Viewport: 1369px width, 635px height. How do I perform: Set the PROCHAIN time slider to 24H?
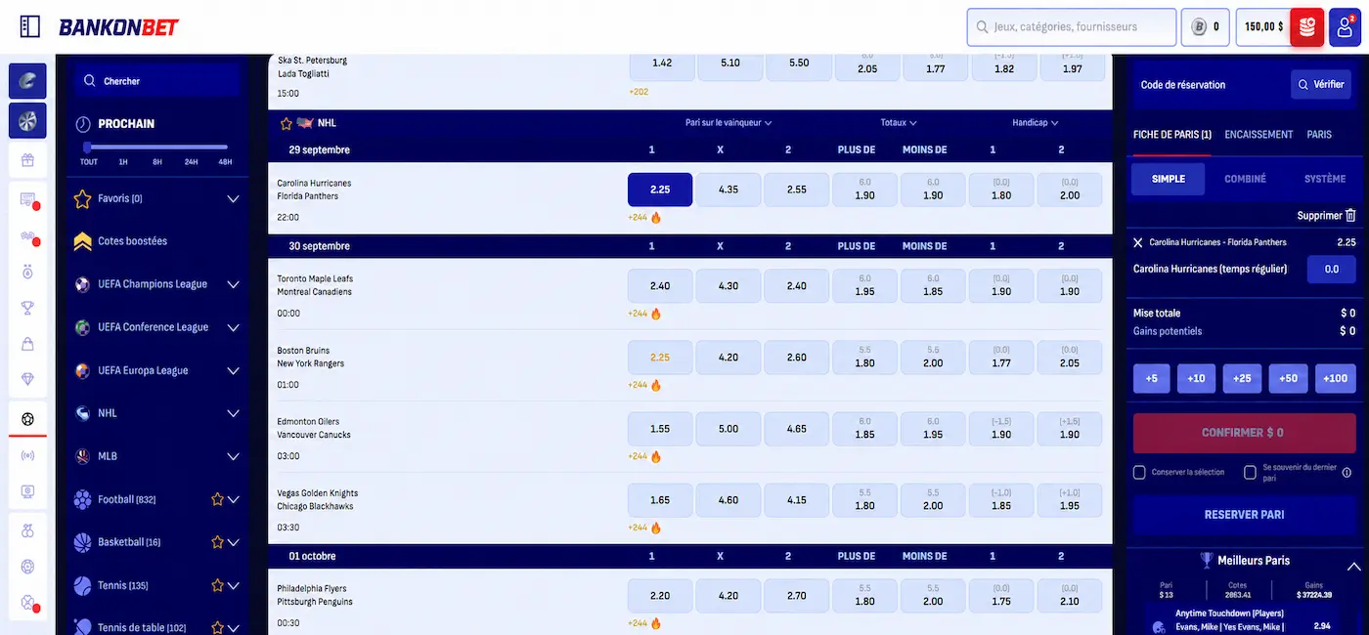pyautogui.click(x=191, y=161)
